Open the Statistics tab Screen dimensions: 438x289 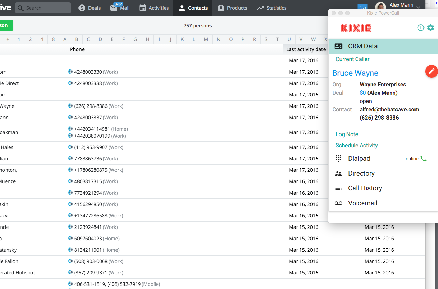(272, 8)
